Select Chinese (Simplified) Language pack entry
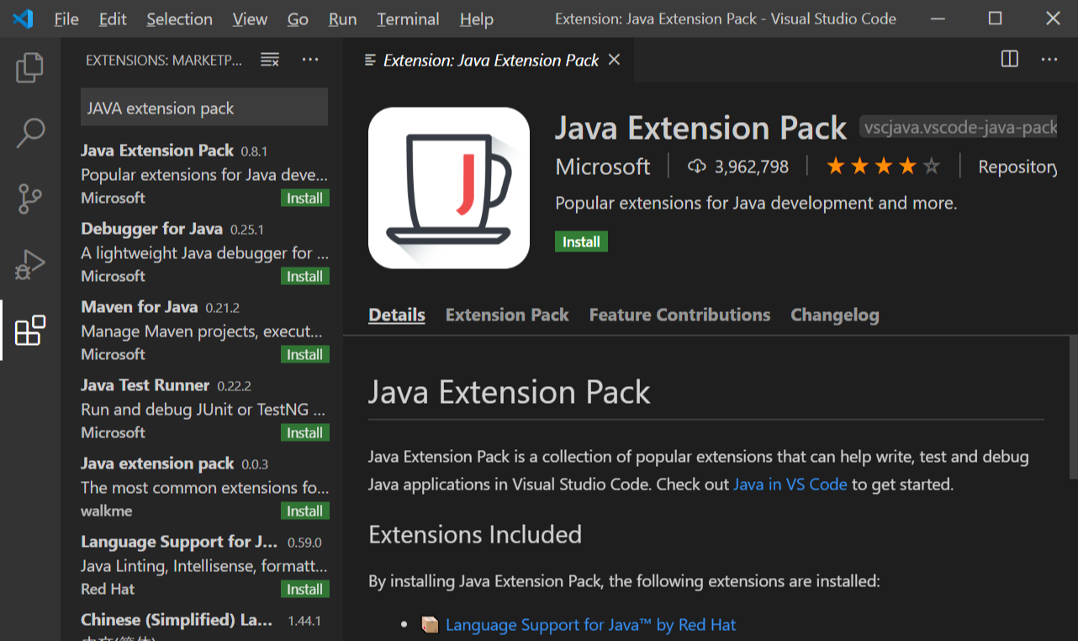The height and width of the screenshot is (641, 1078). tap(202, 623)
